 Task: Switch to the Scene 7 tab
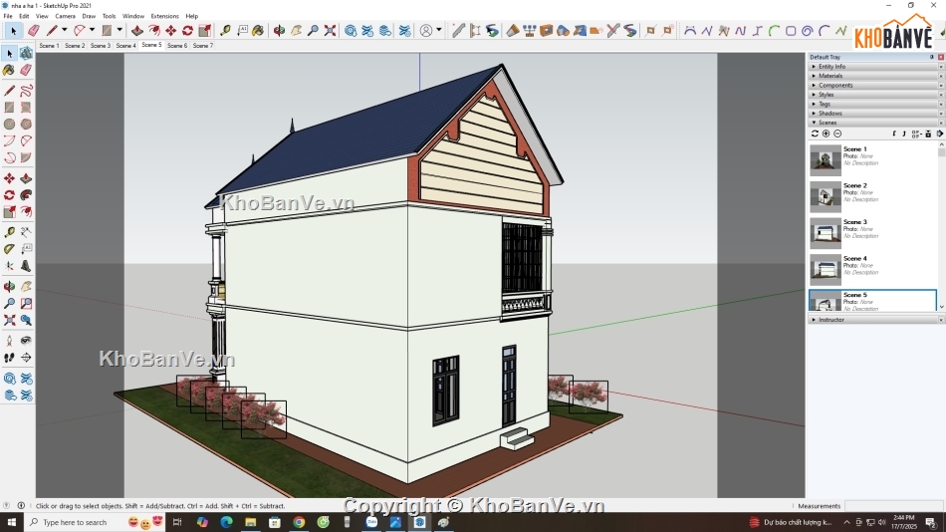[203, 45]
